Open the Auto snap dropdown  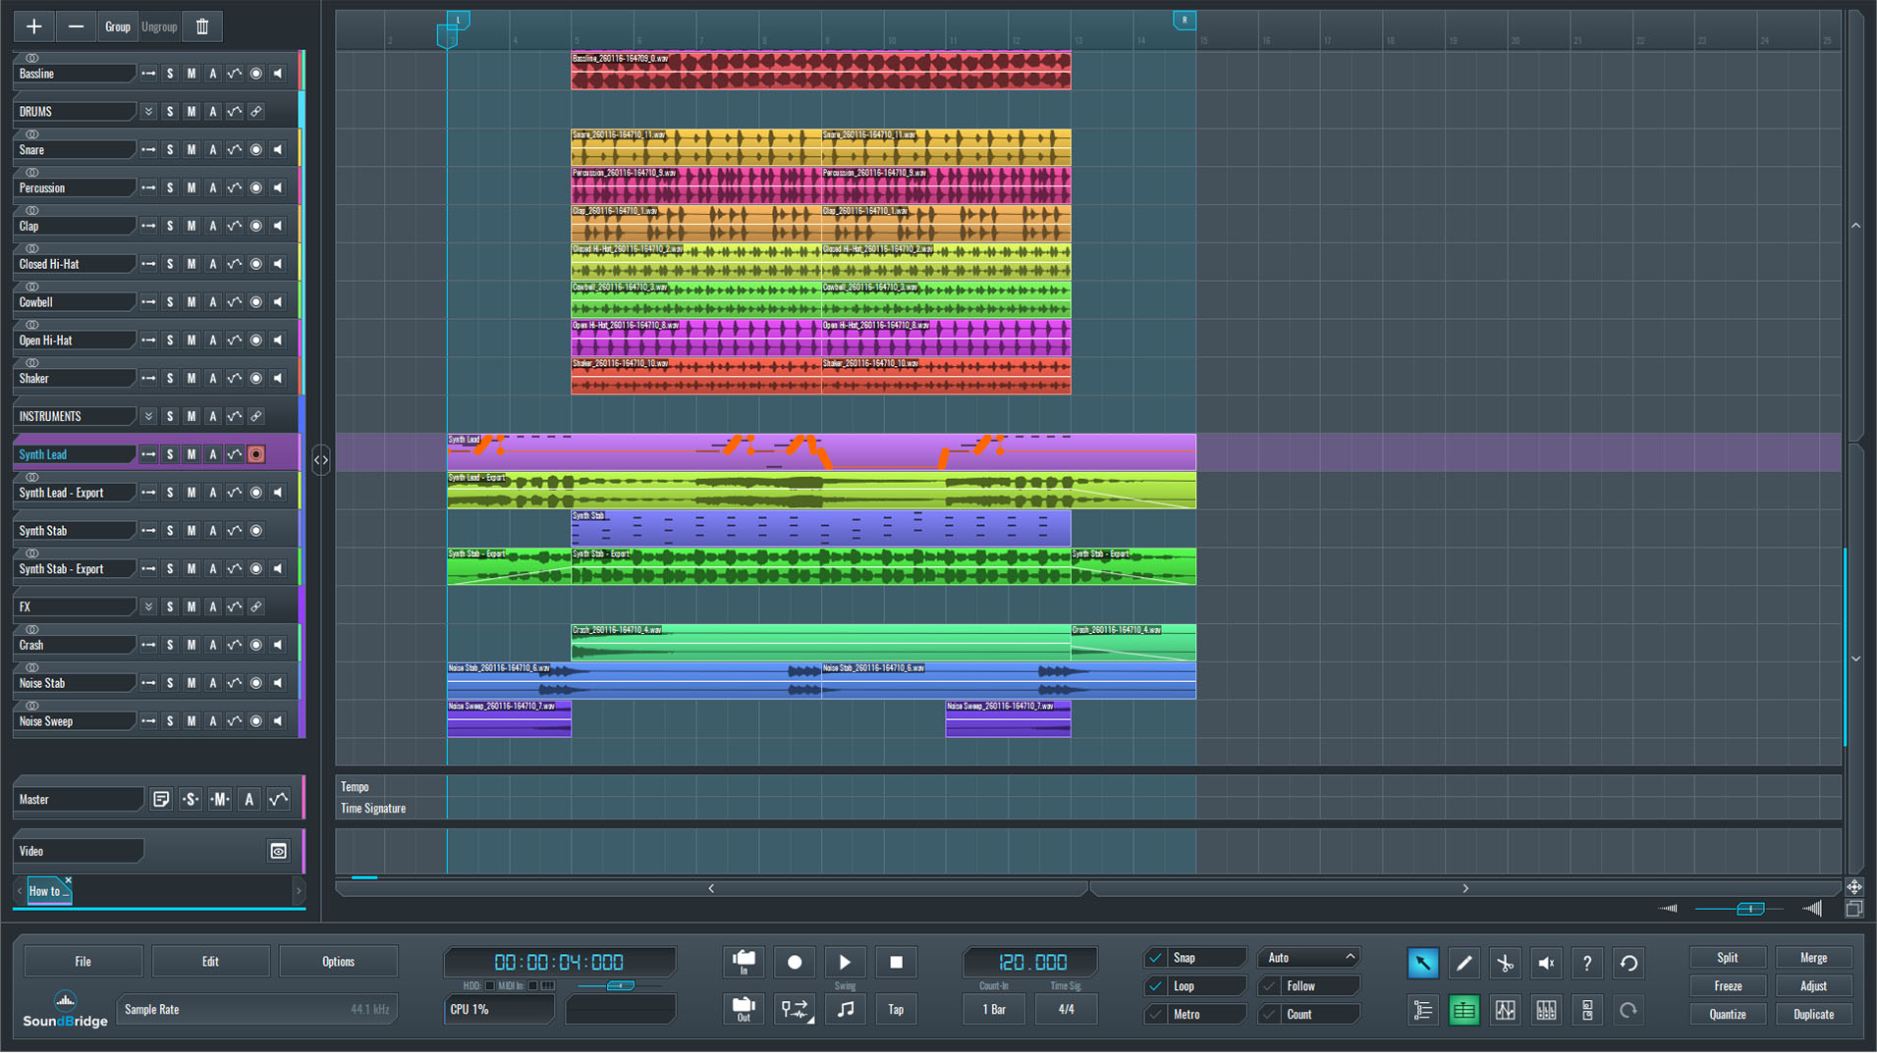1309,958
